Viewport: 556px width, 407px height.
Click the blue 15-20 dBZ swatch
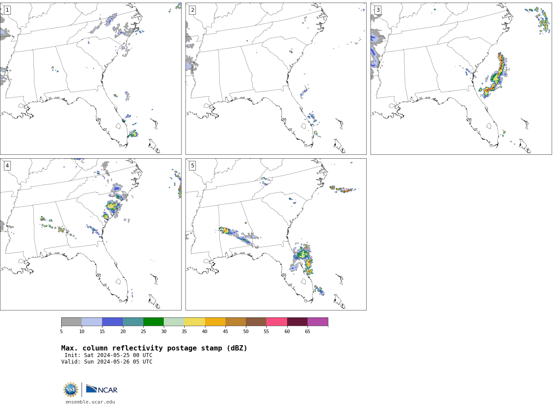(113, 322)
